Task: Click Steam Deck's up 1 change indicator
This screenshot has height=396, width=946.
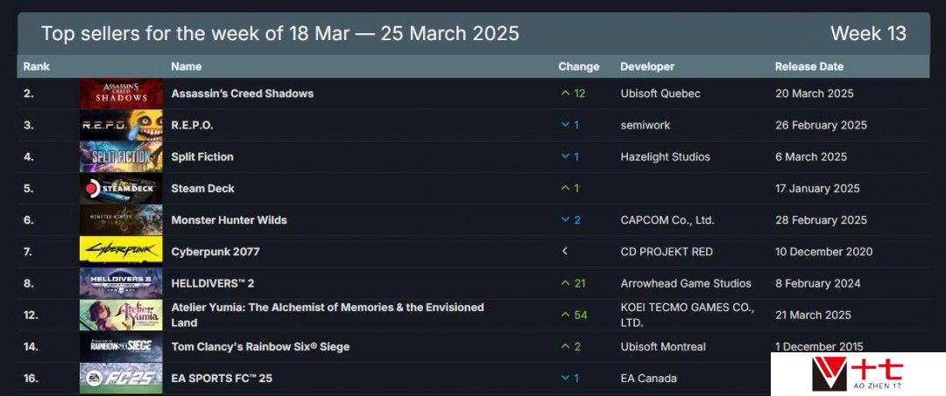Action: [x=570, y=188]
